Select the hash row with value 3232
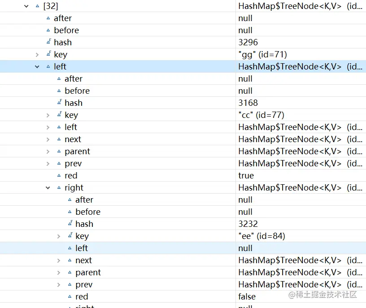The height and width of the screenshot is (308, 366). click(183, 224)
